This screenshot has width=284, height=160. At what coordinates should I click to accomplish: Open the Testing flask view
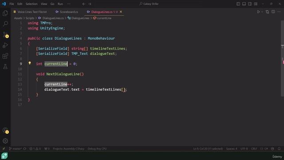click(x=5, y=67)
